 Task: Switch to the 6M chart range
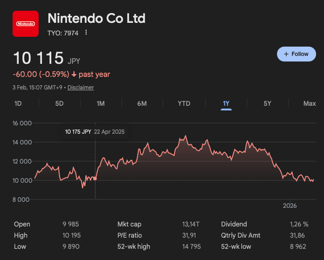142,103
